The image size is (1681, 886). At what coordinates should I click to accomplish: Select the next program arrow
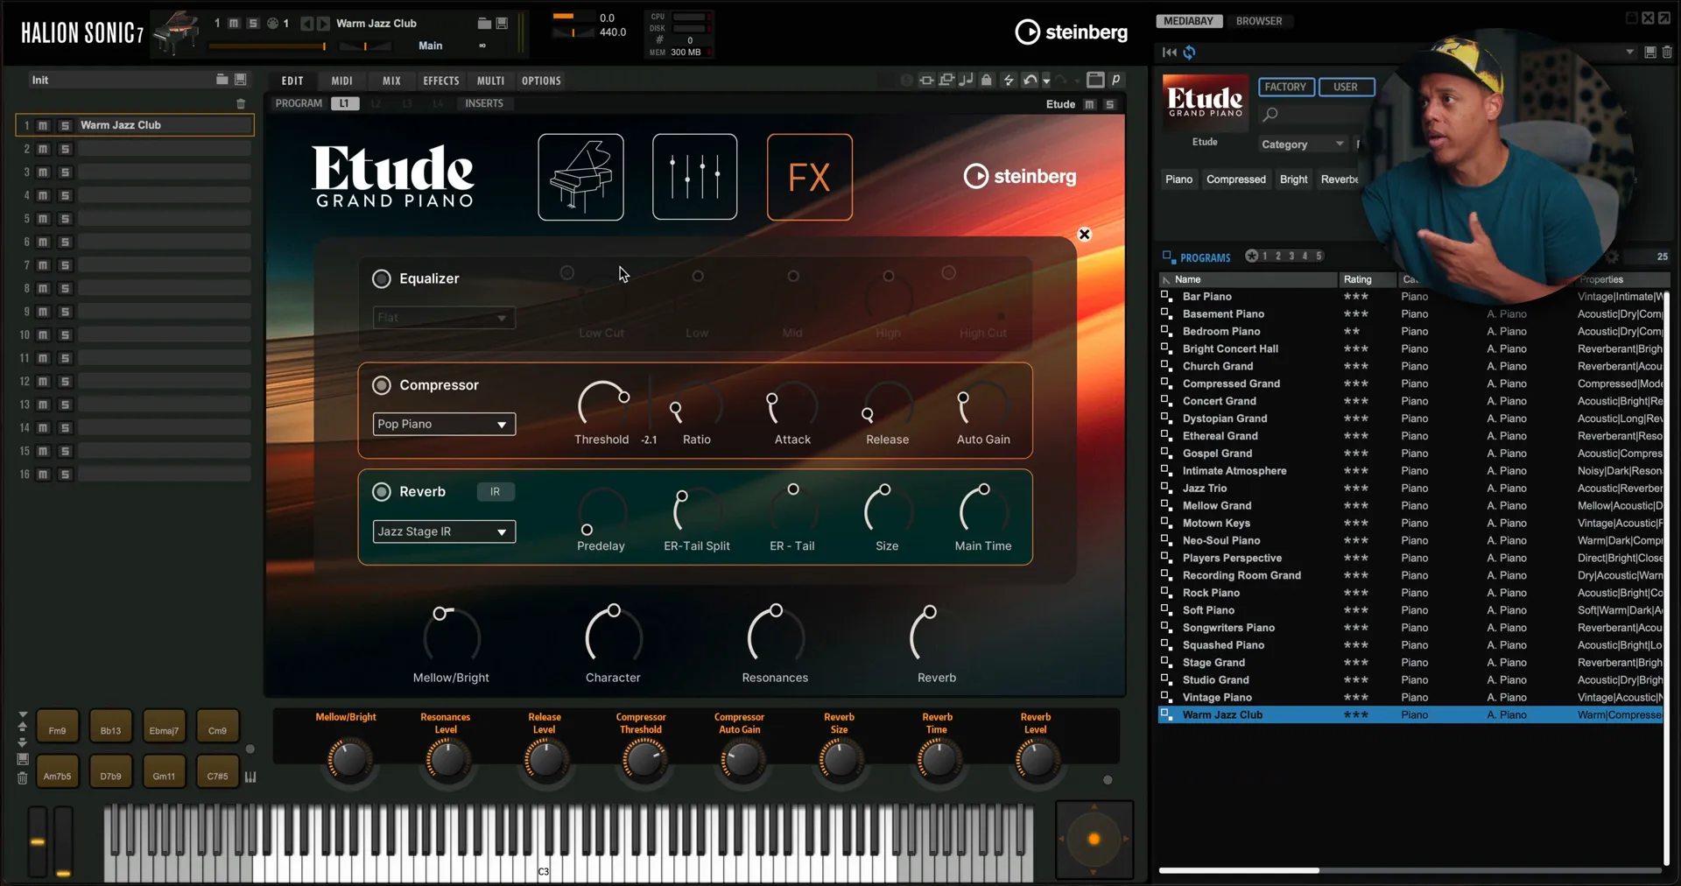pos(324,24)
